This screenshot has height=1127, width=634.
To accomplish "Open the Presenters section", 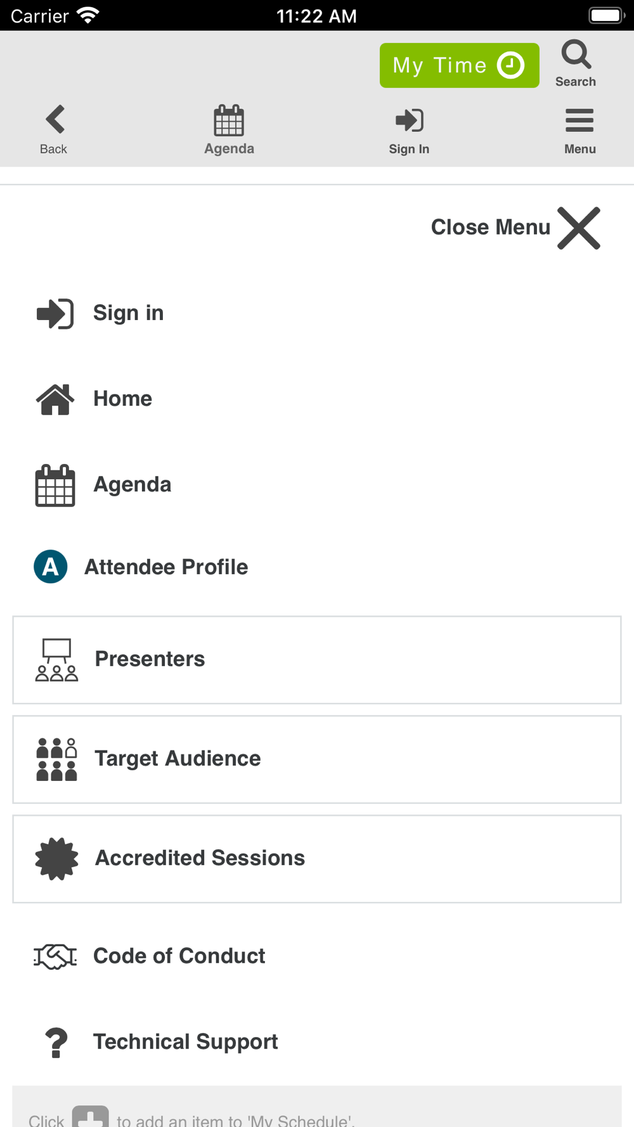I will click(317, 660).
